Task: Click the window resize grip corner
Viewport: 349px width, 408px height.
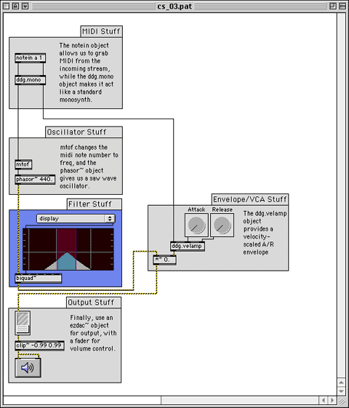Action: [342, 401]
